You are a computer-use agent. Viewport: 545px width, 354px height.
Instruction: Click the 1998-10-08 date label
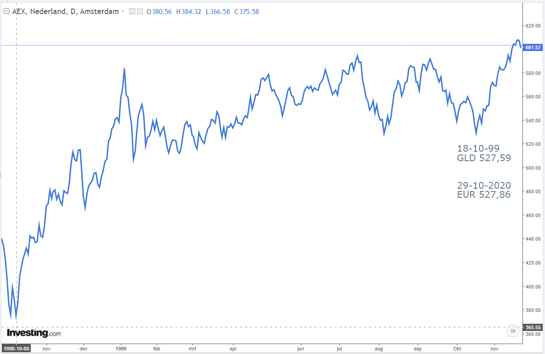click(x=16, y=349)
